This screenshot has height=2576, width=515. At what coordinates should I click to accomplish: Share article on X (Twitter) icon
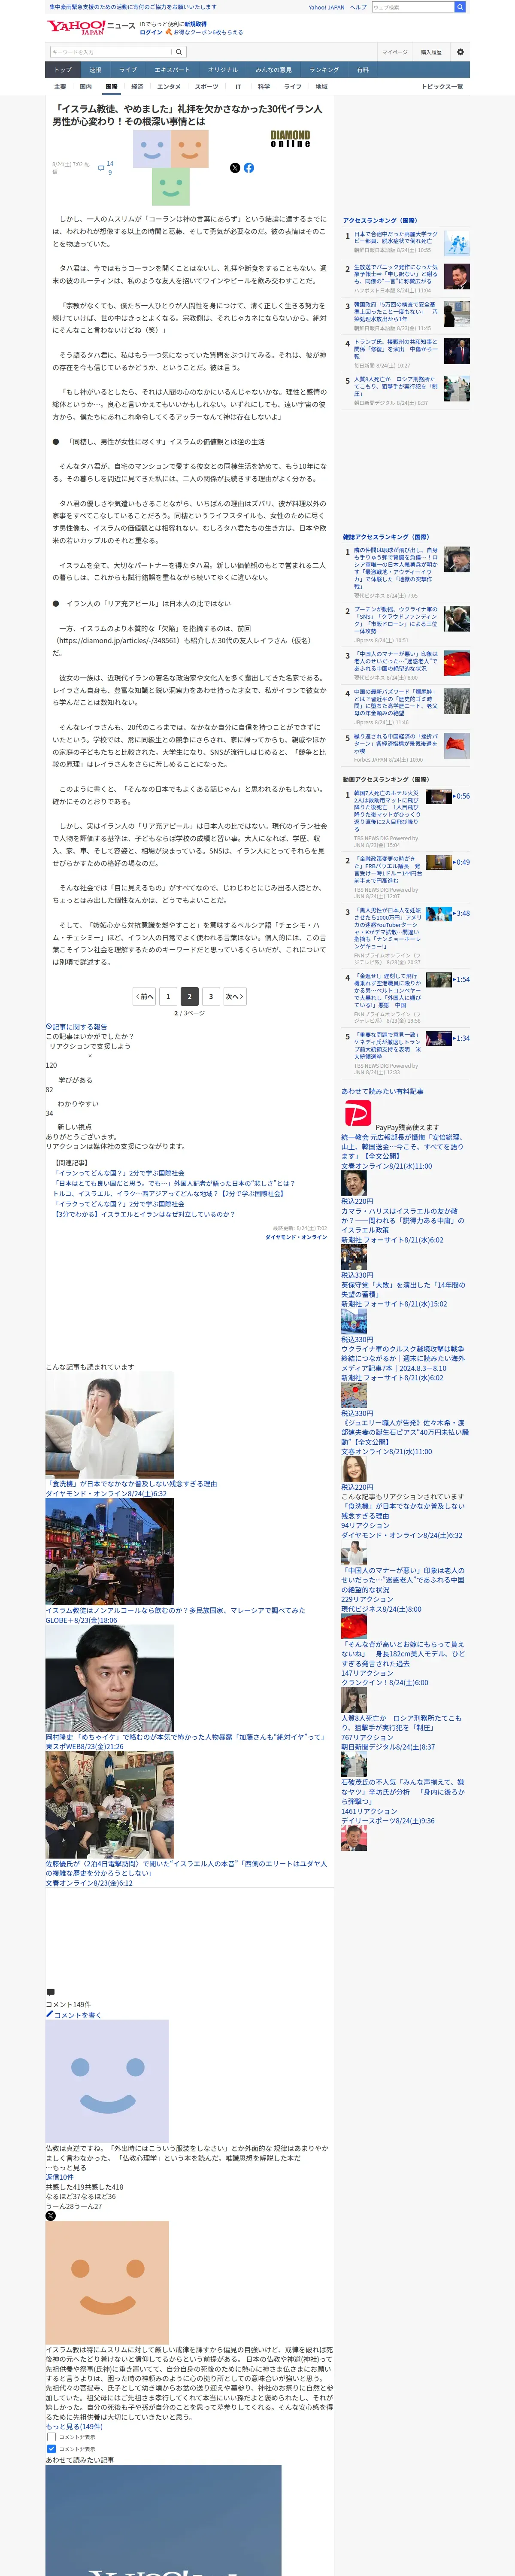click(235, 168)
